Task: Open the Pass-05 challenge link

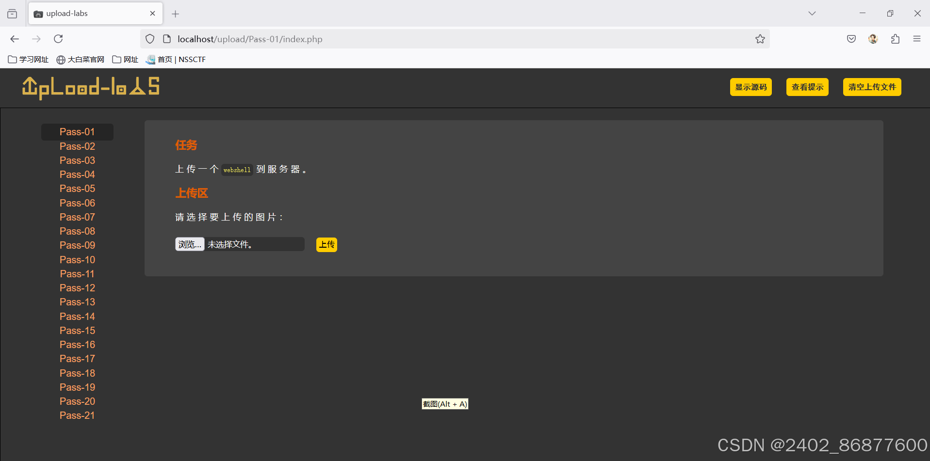Action: click(77, 188)
